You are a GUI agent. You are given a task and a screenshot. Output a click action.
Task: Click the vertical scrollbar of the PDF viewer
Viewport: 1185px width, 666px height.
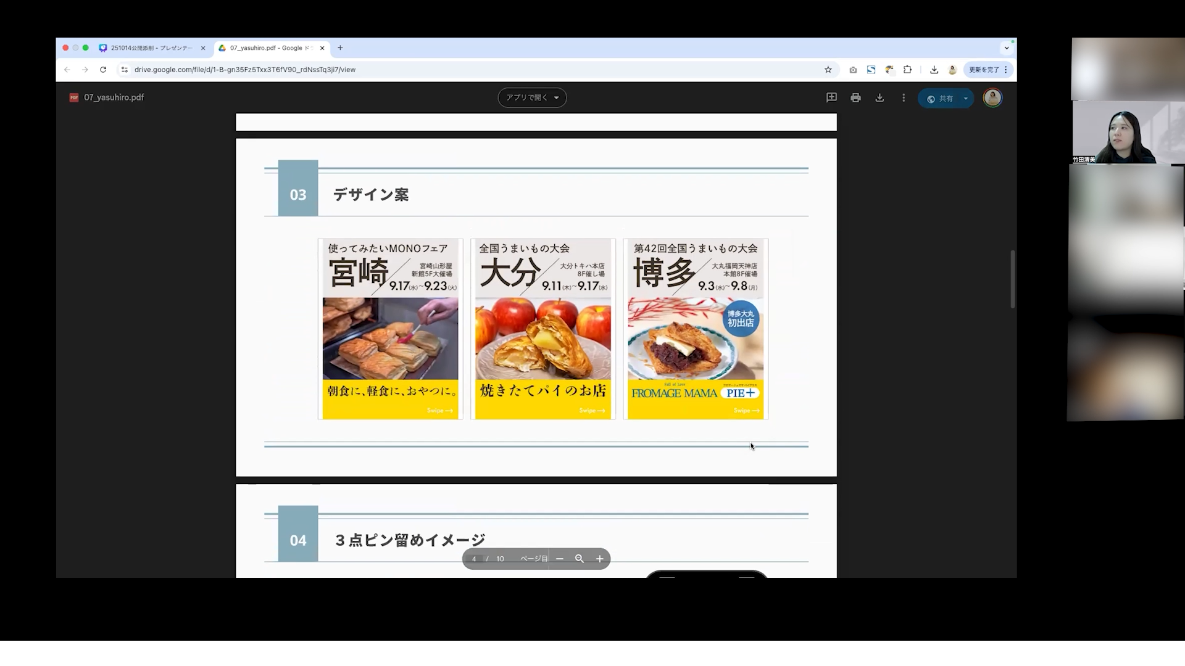pos(1012,279)
